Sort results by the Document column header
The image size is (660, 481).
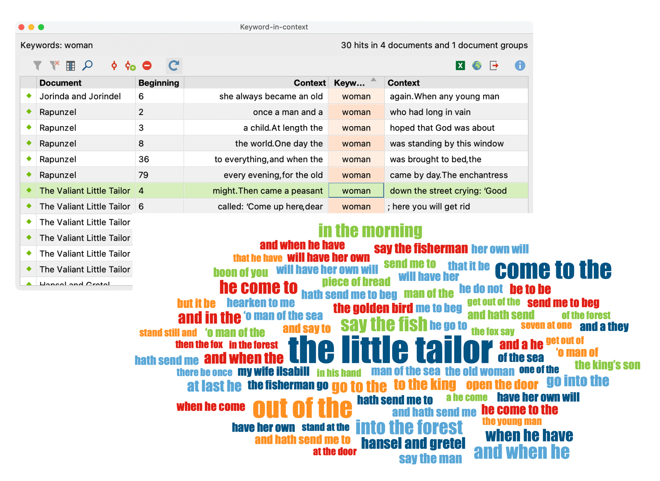60,83
